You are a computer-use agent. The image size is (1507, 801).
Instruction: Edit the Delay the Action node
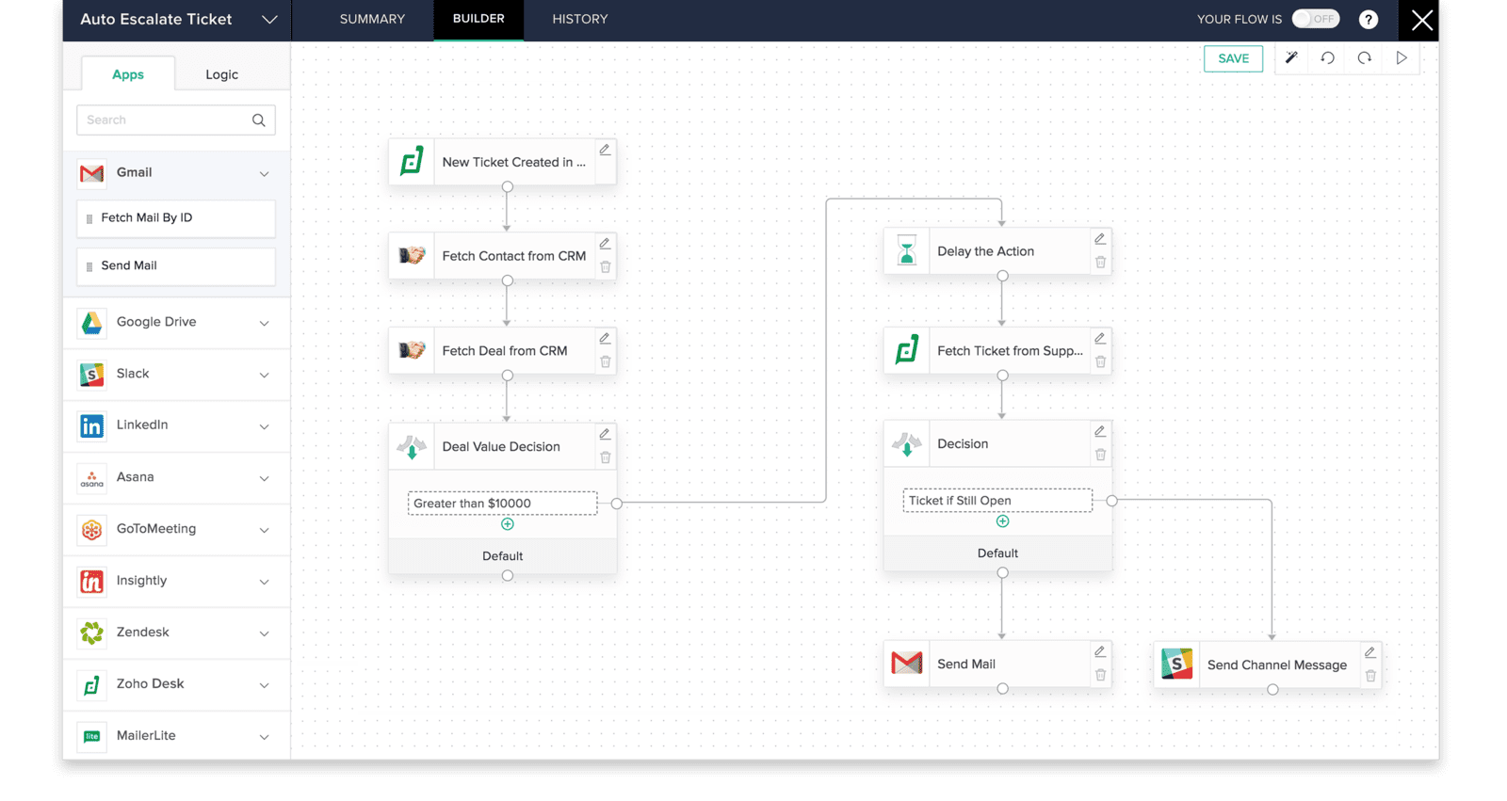tap(1100, 239)
